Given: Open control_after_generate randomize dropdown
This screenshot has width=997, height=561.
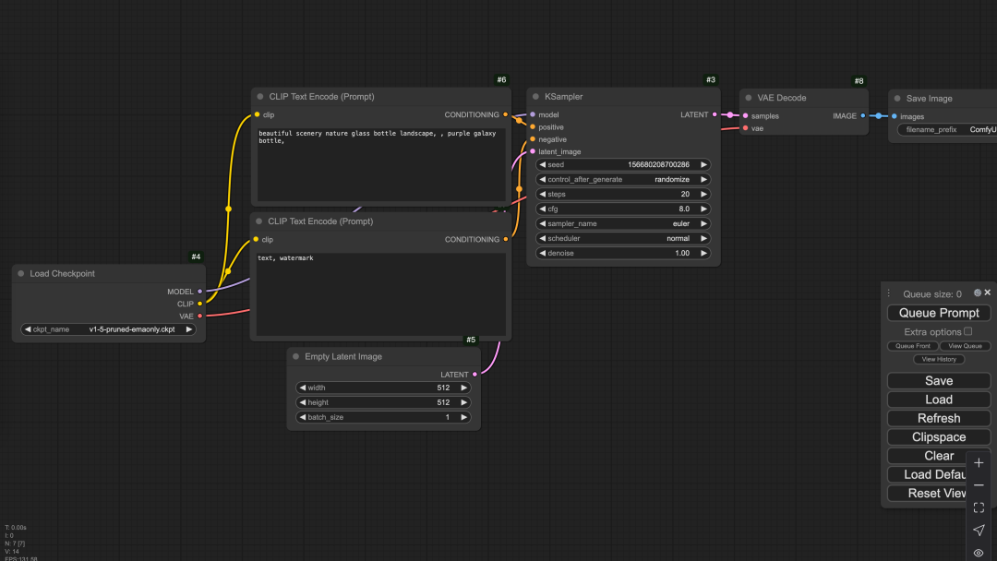Looking at the screenshot, I should click(623, 179).
